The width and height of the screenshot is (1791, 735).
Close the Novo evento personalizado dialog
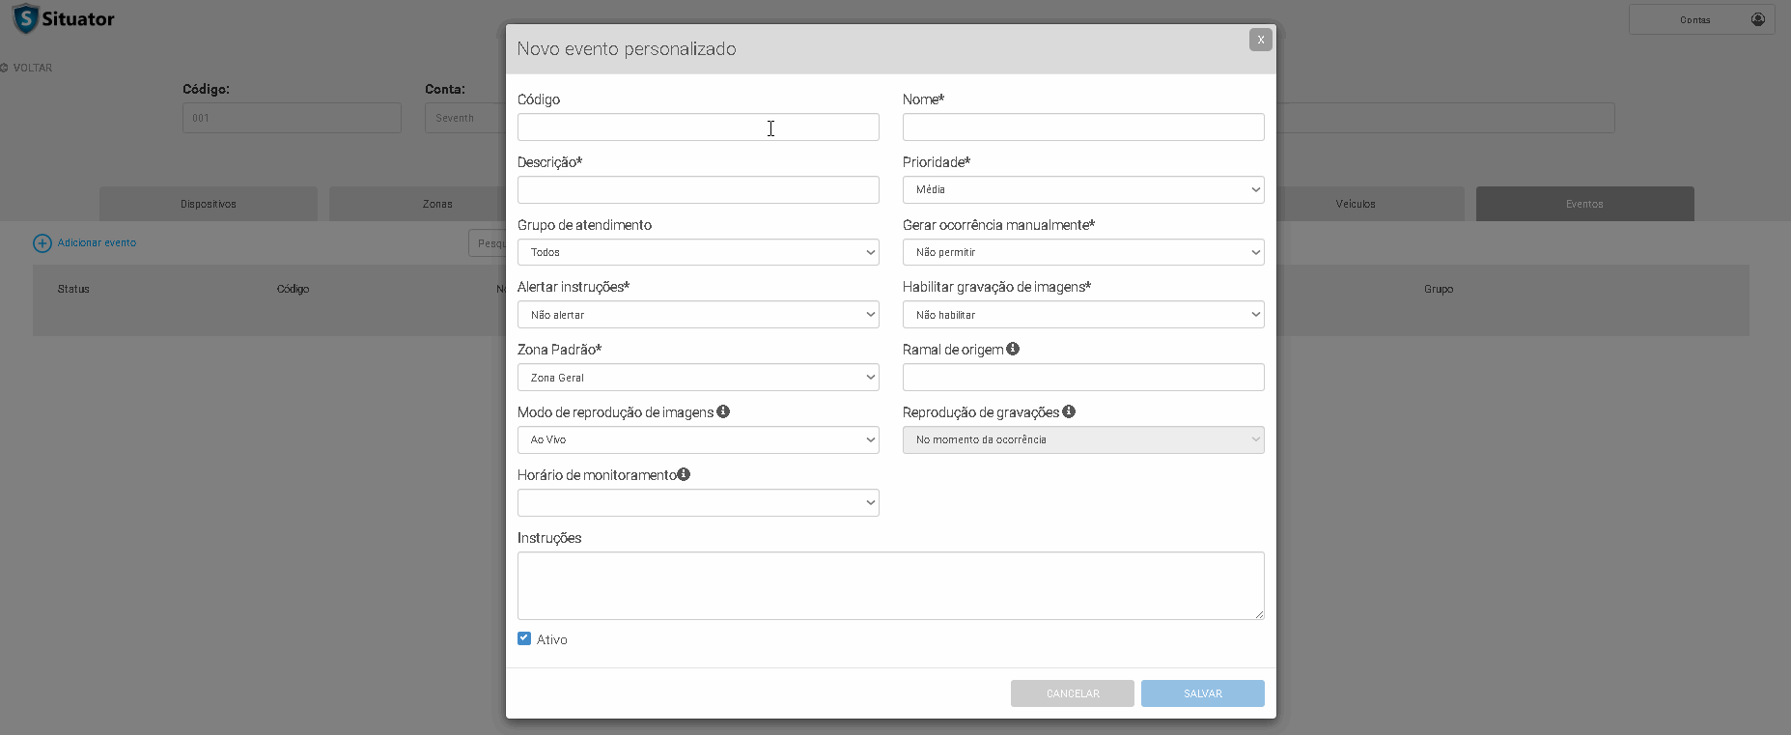[1260, 40]
